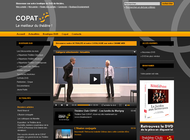The height and width of the screenshot is (140, 190).
Task: Open Théâtre africain category
Action: point(24,70)
